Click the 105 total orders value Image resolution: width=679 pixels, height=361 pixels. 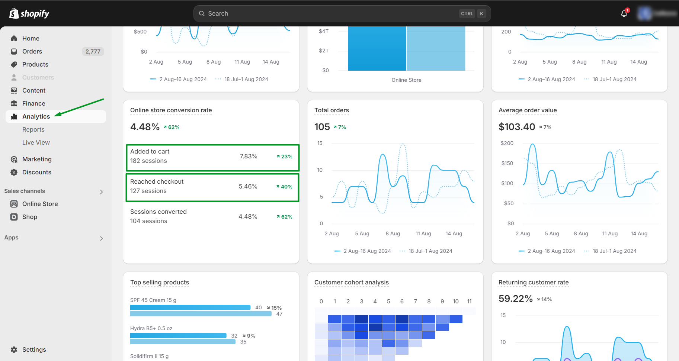[x=322, y=127]
